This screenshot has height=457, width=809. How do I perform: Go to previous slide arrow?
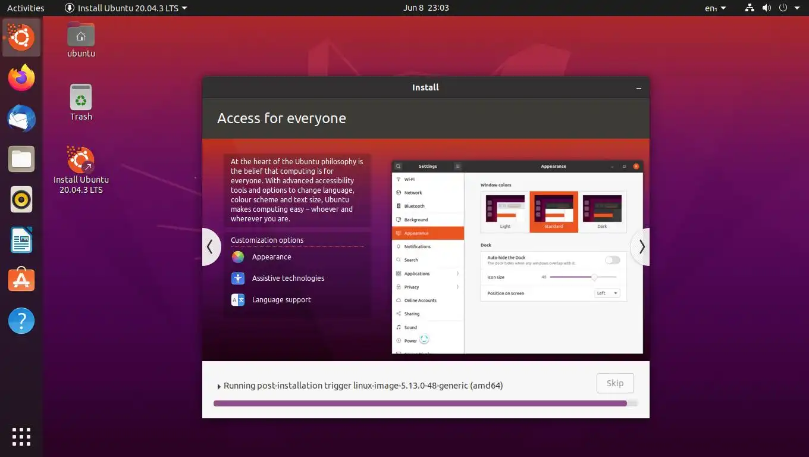point(210,246)
